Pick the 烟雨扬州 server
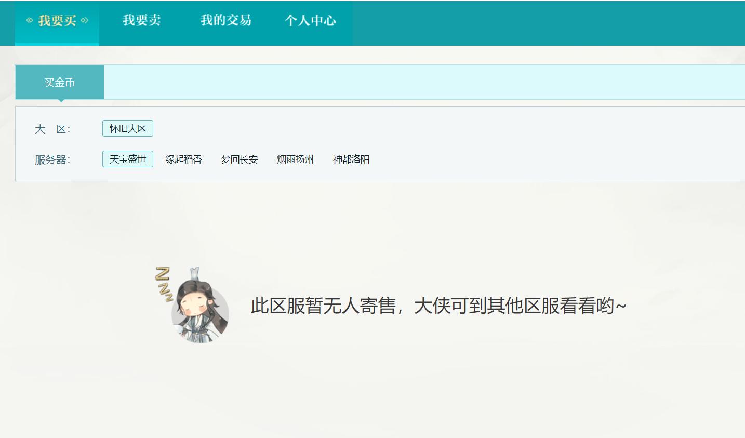The width and height of the screenshot is (745, 438). 295,160
